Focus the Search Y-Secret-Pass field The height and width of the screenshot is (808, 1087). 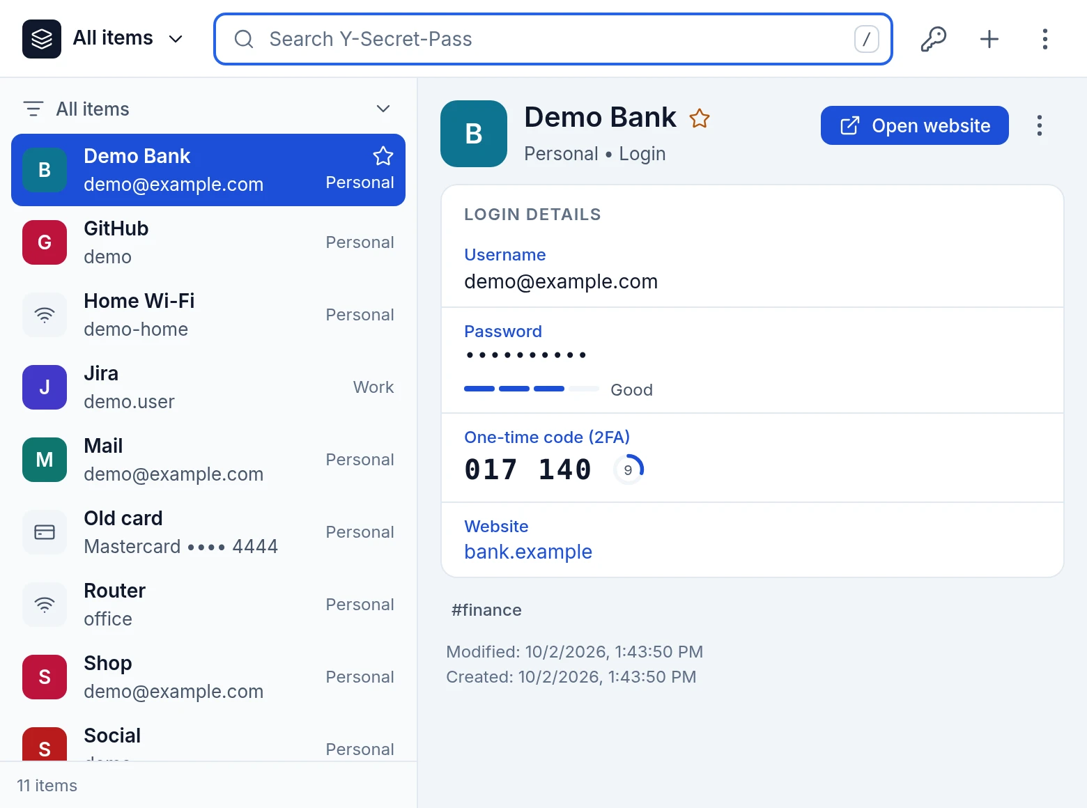(553, 39)
